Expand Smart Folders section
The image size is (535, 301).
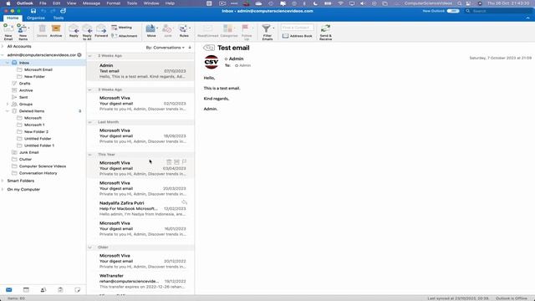(3, 181)
